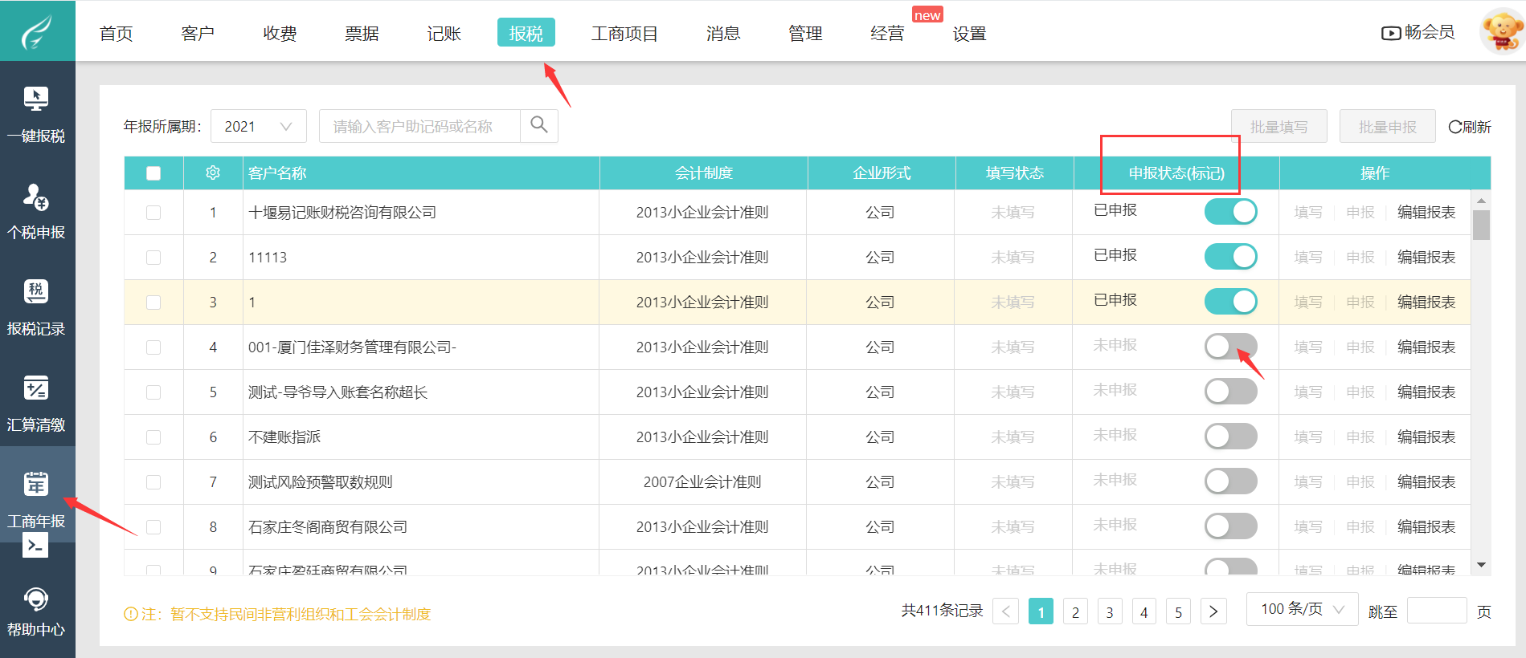Viewport: 1526px width, 658px height.
Task: Click the search magnifier icon
Action: (539, 125)
